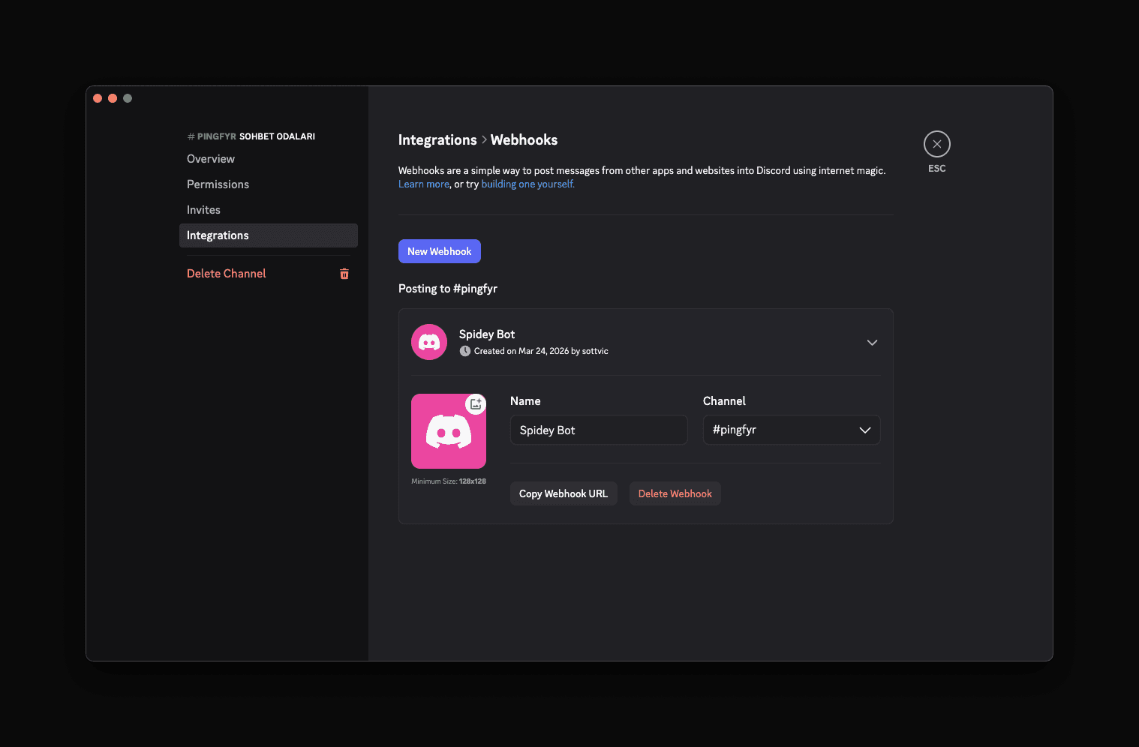This screenshot has width=1139, height=747.
Task: Switch to the Permissions settings section
Action: coord(218,184)
